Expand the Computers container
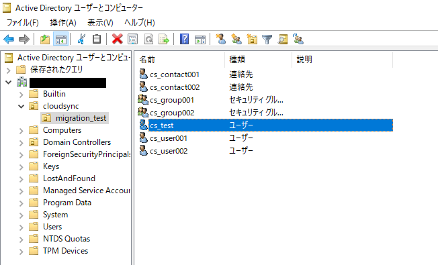This screenshot has height=265, width=438. point(21,131)
